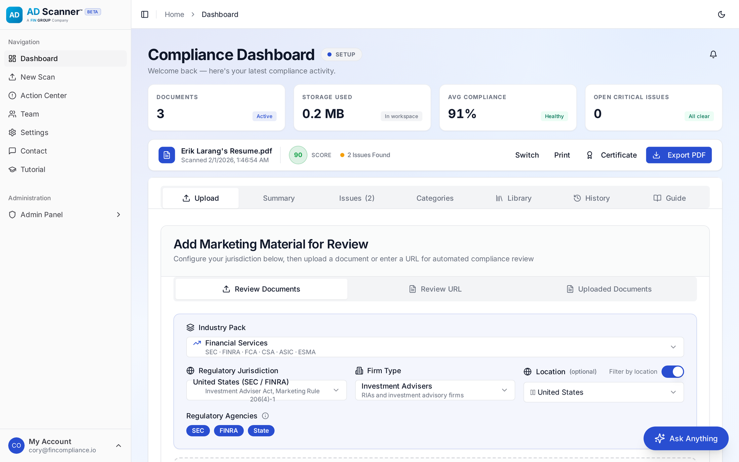Click the Location globe icon
Screen dimensions: 739x462
click(x=528, y=372)
